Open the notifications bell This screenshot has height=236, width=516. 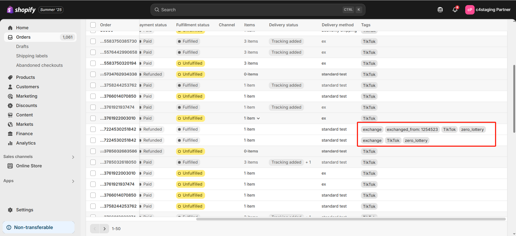pos(455,10)
